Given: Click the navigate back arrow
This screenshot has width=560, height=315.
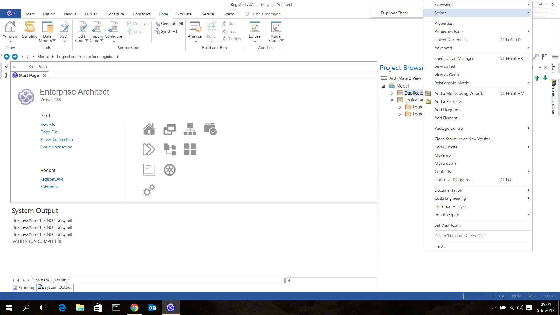Looking at the screenshot, I should coord(7,57).
